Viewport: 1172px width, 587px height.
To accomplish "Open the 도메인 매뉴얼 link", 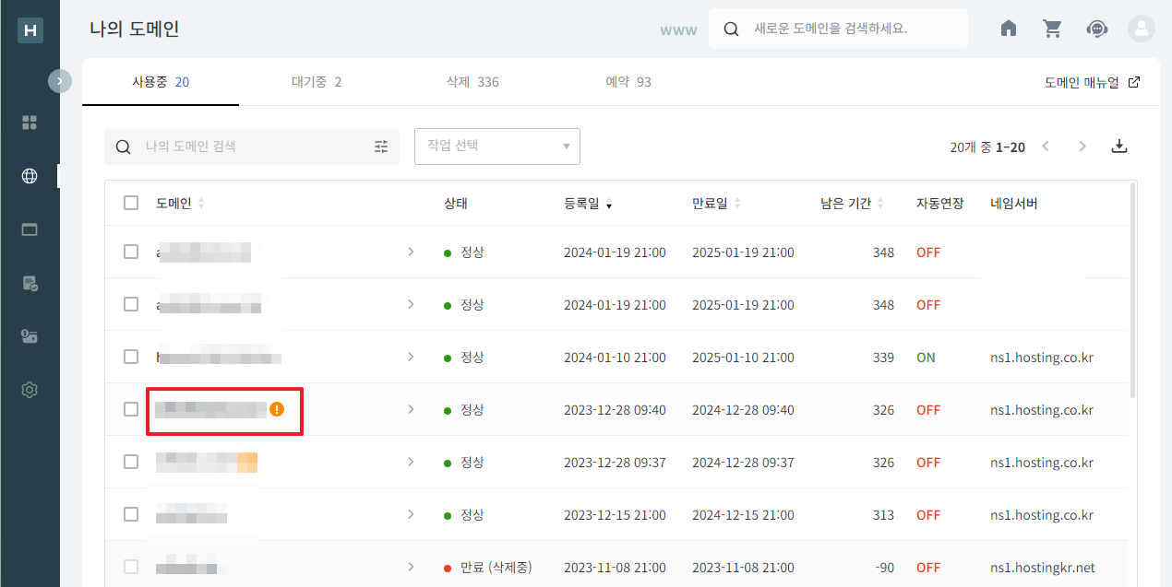I will (1092, 82).
